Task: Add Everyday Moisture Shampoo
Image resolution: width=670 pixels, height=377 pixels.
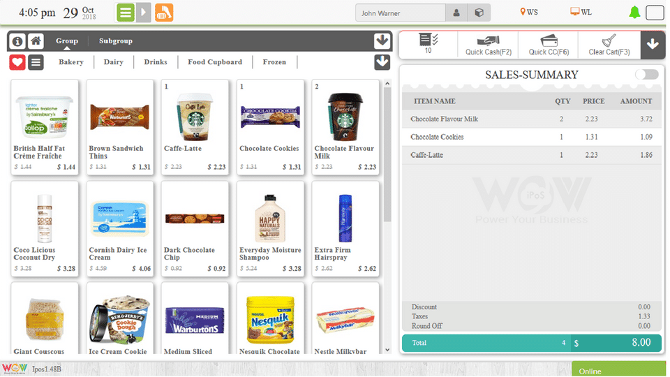Action: (x=270, y=229)
